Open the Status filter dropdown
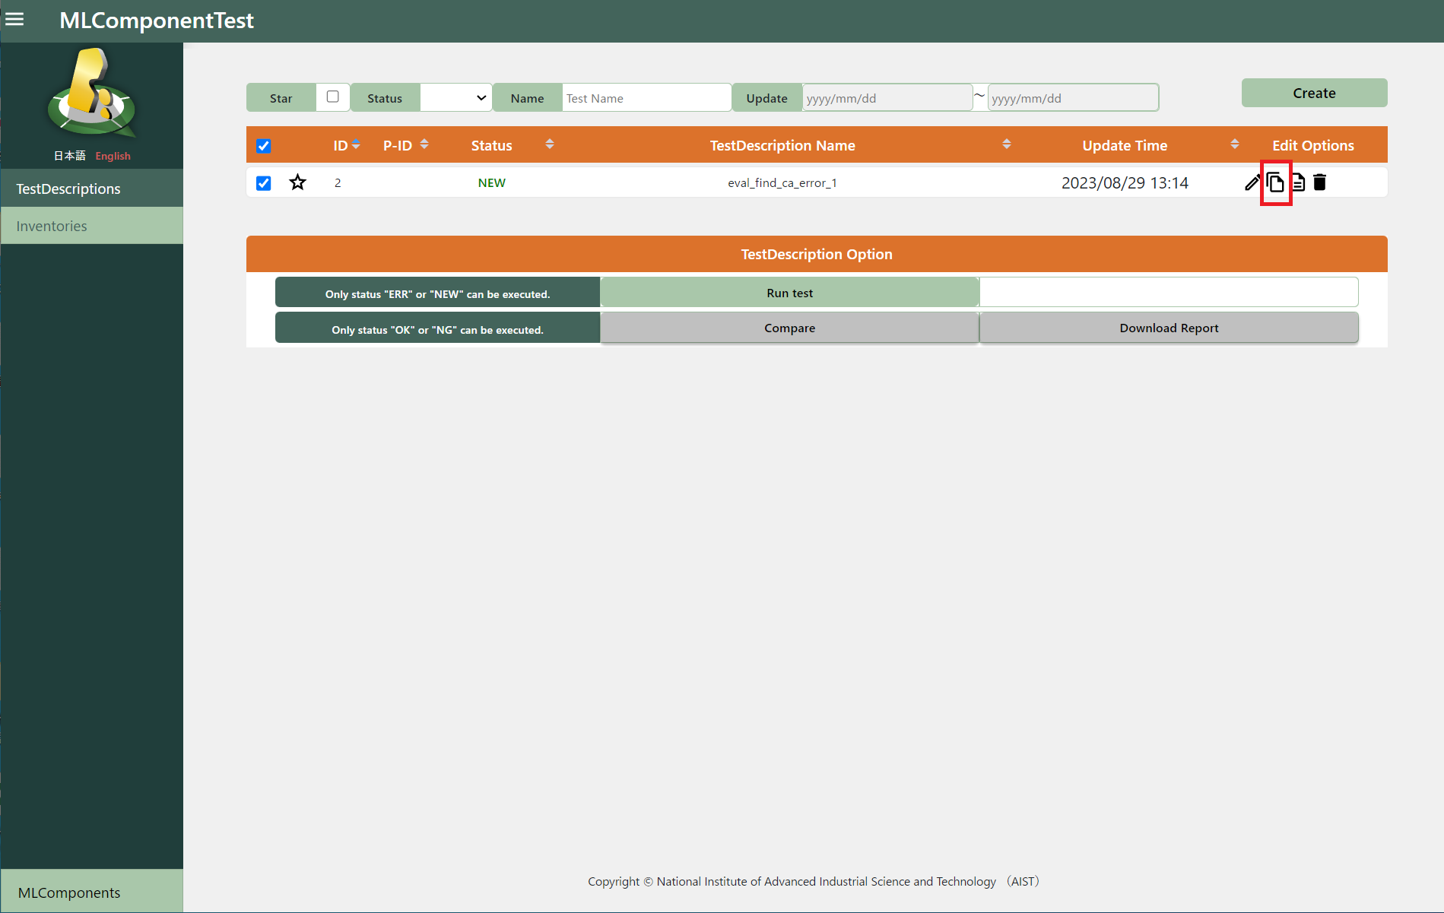 coord(455,98)
